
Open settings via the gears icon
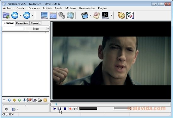point(62,15)
